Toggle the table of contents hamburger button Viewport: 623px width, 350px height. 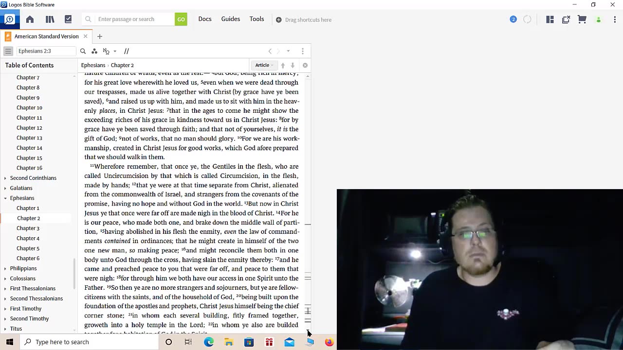[x=8, y=51]
